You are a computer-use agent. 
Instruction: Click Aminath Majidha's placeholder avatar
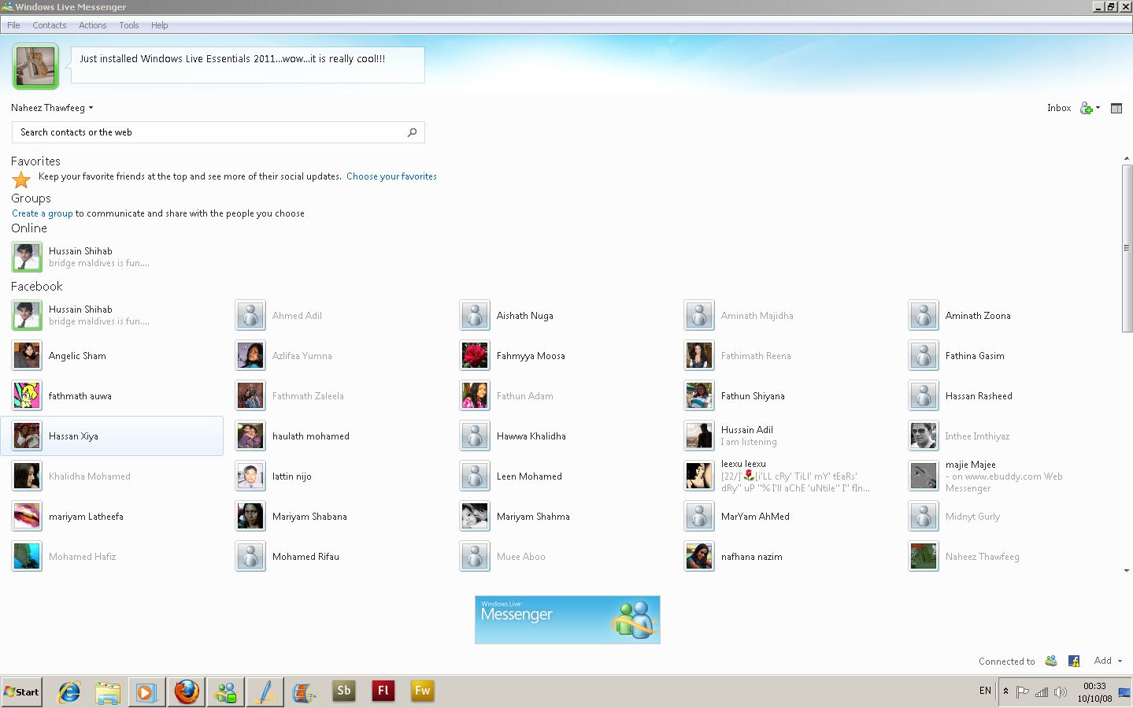tap(699, 316)
